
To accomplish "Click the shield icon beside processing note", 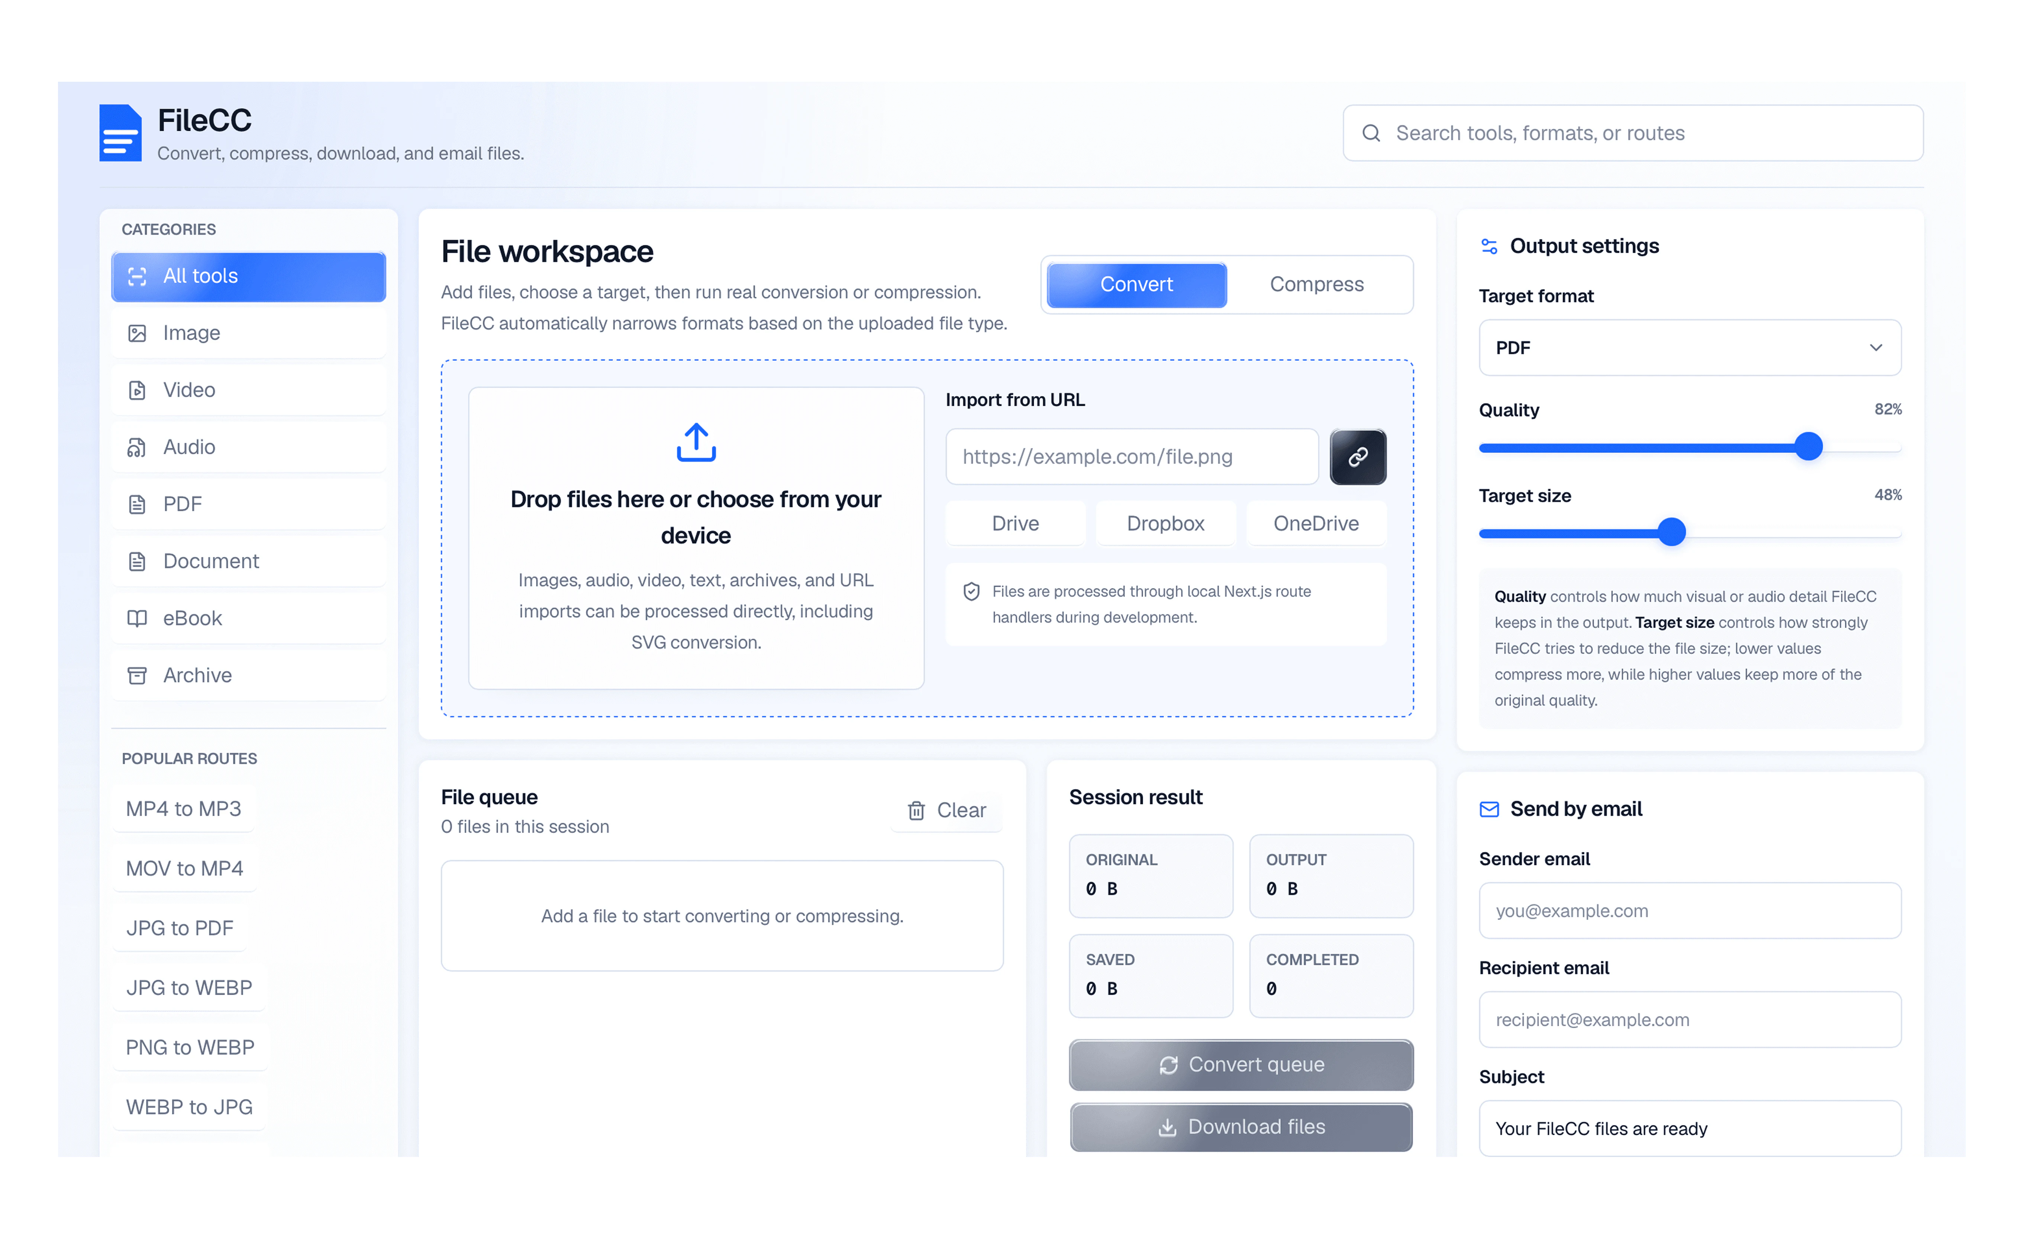I will (x=971, y=592).
